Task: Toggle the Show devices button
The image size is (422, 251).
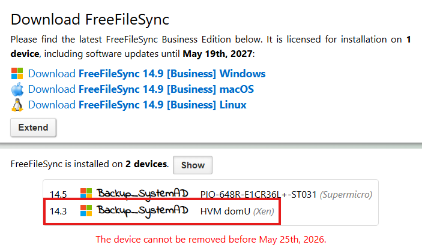Action: point(193,165)
